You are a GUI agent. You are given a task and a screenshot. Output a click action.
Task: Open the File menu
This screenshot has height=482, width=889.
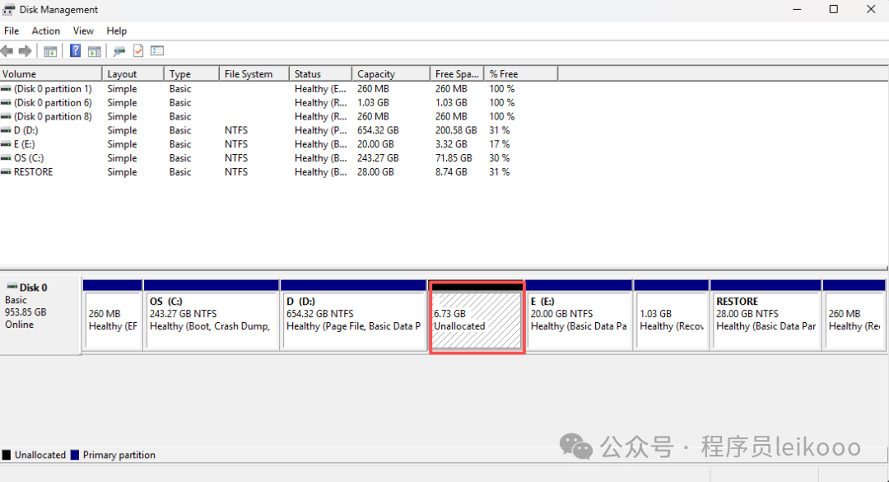tap(12, 30)
